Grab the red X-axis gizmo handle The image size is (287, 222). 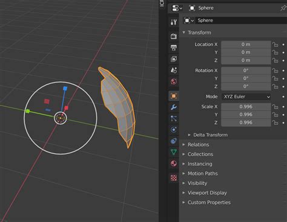point(66,108)
